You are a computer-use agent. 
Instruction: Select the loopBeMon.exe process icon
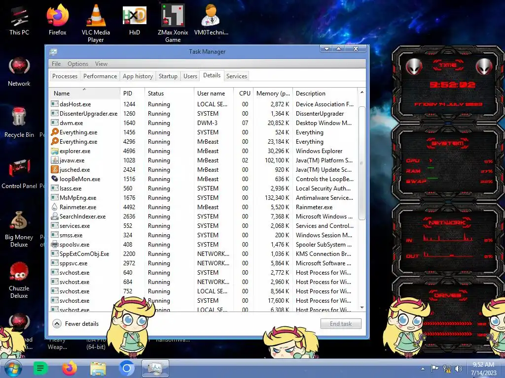[55, 179]
